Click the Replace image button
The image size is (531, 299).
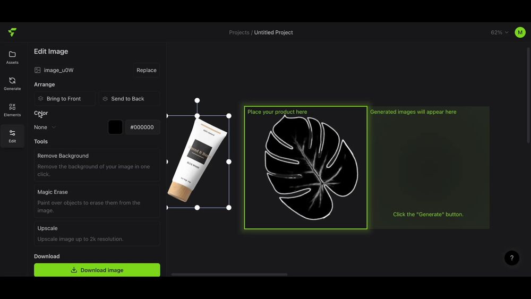tap(146, 70)
